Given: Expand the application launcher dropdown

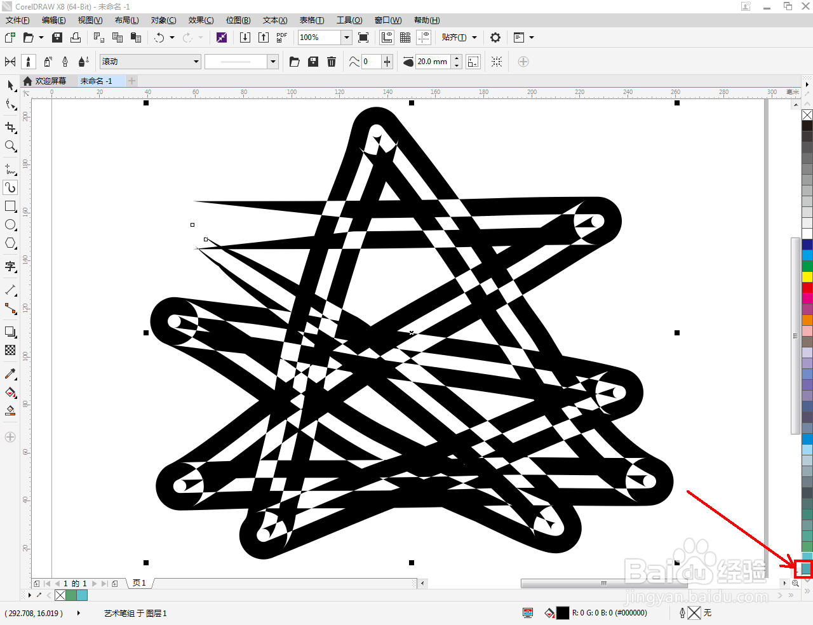Looking at the screenshot, I should 532,37.
